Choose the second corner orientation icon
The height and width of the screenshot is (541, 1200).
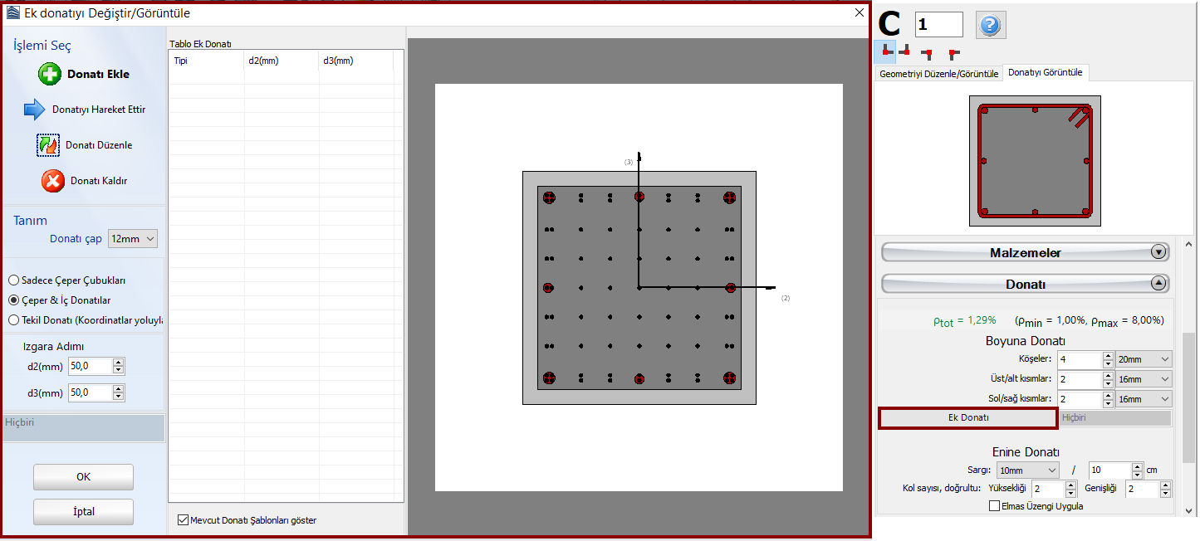[x=904, y=52]
